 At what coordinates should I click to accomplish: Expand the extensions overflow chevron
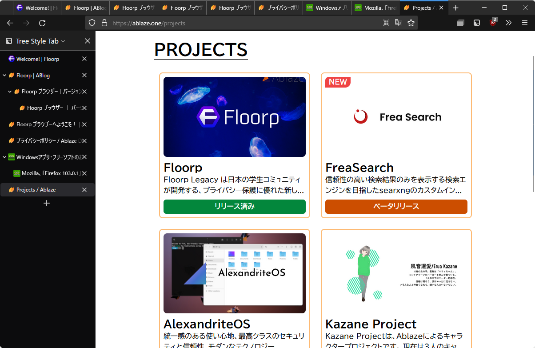[508, 23]
